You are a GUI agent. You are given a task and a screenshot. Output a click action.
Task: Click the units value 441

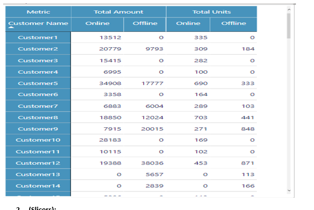point(248,117)
